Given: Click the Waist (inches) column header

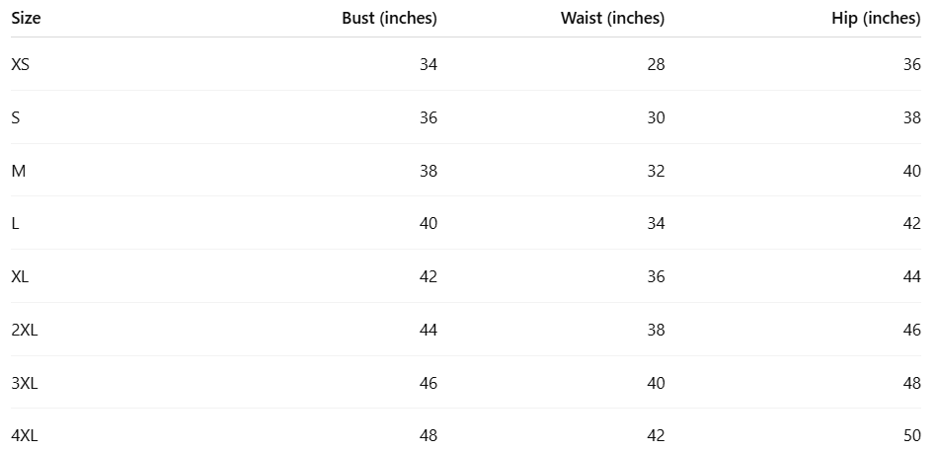Looking at the screenshot, I should click(612, 18).
